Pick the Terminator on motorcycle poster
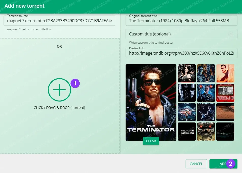Screen dimensions: 242x173 tap(206, 112)
